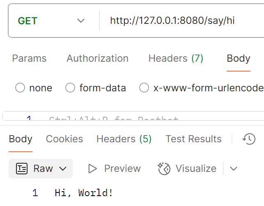Image resolution: width=264 pixels, height=206 pixels.
Task: Switch to the Params tab
Action: pos(29,58)
